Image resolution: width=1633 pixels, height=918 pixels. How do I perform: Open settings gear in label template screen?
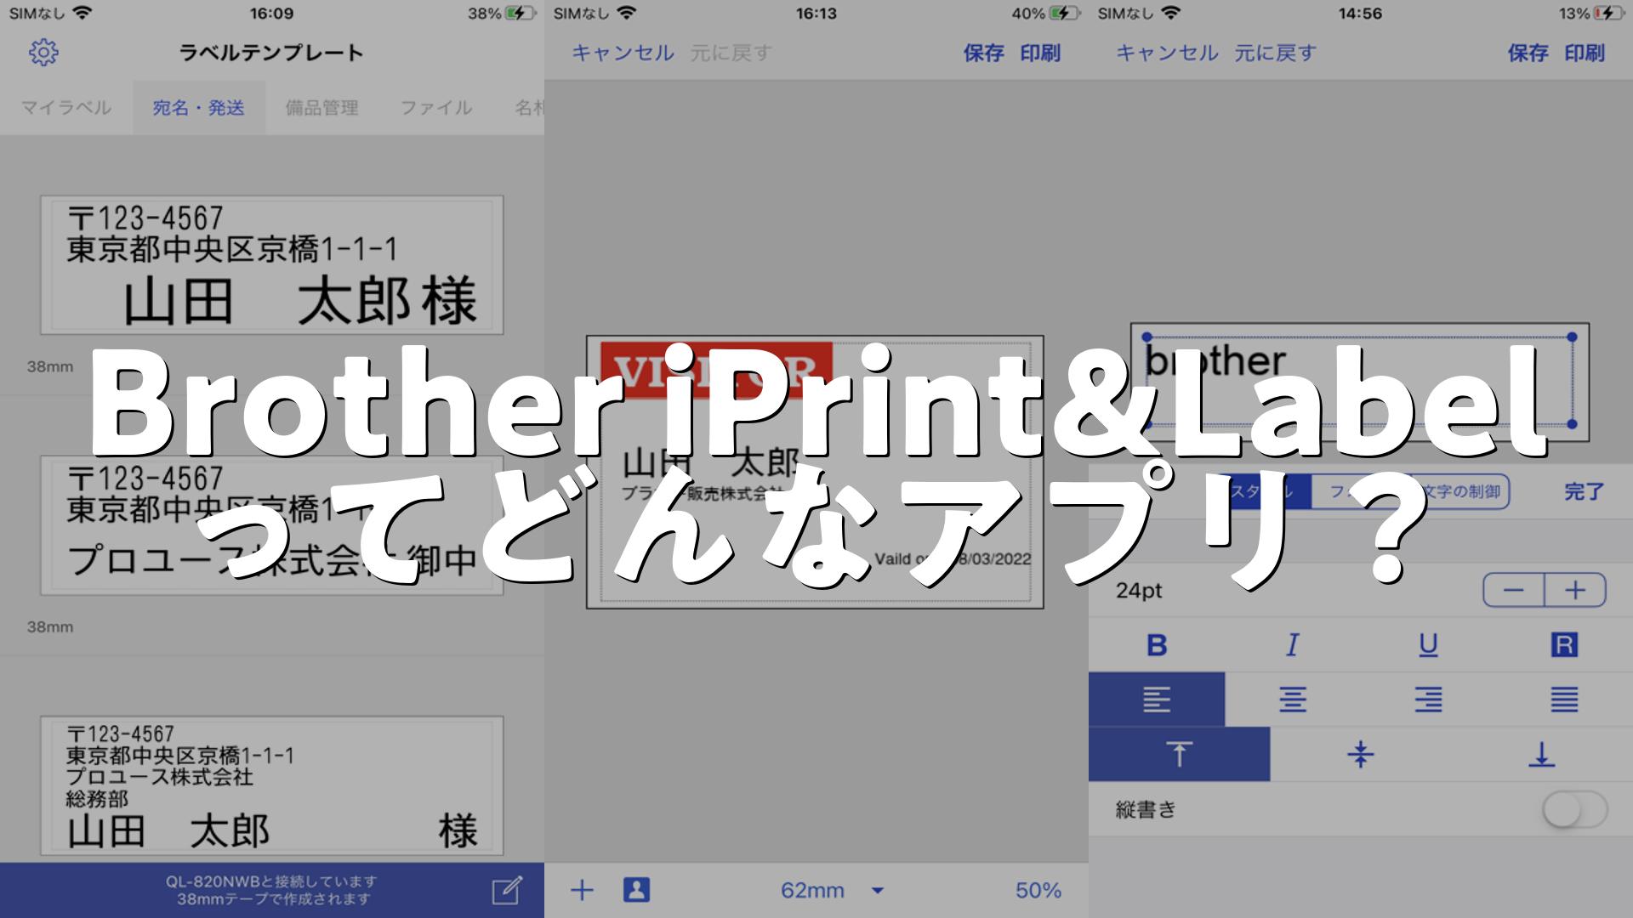click(43, 53)
